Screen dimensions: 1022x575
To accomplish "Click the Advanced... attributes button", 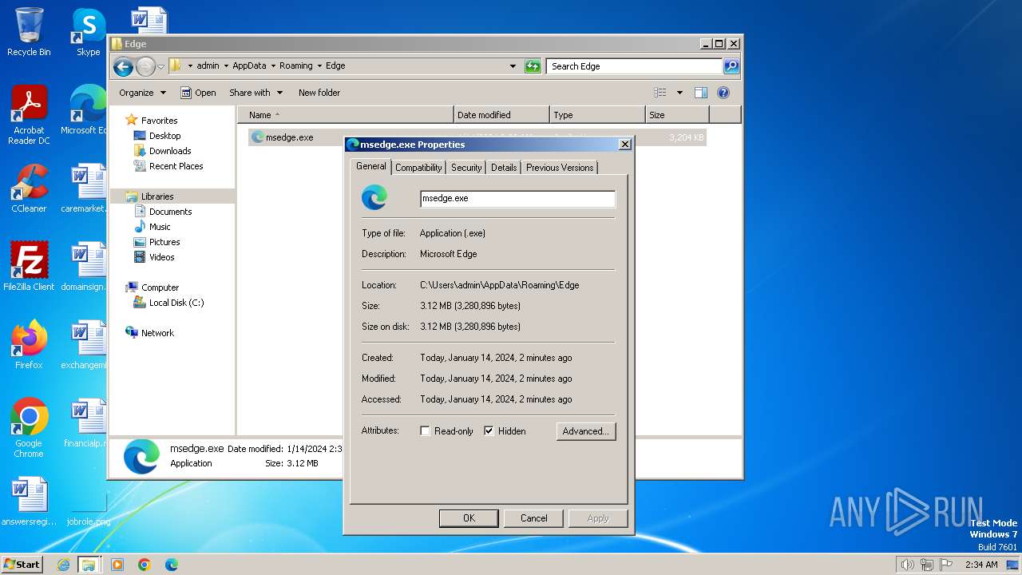I will click(x=586, y=431).
